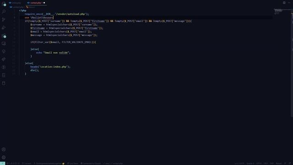Switch to the index.php editor tab
Viewport: 293px width, 165px height.
(15, 3)
